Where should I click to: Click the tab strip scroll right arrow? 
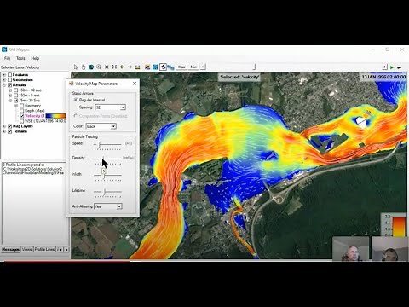(66, 250)
